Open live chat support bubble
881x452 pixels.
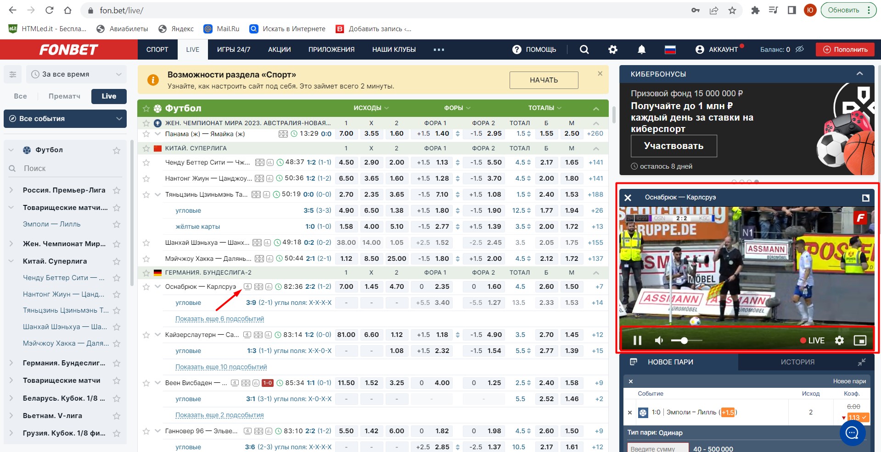pos(852,432)
